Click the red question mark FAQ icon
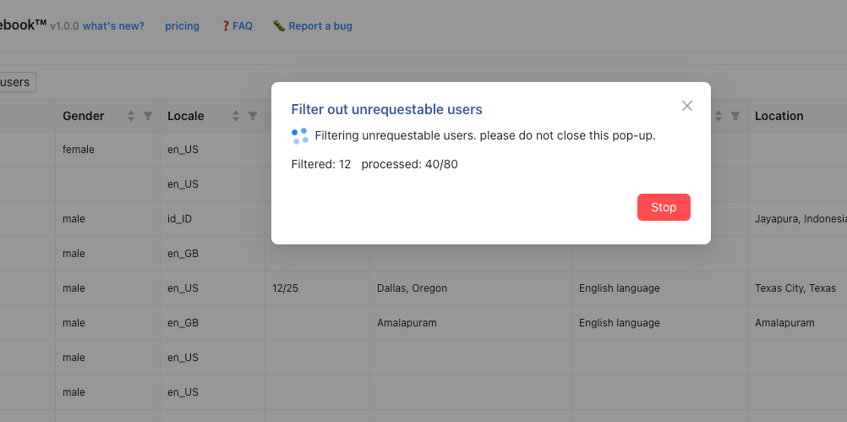This screenshot has width=847, height=422. tap(225, 26)
